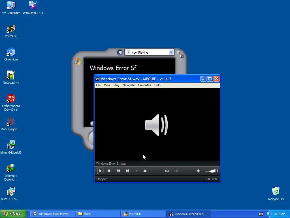This screenshot has height=218, width=290.
Task: Select the Recycle Bin icon
Action: point(276,194)
